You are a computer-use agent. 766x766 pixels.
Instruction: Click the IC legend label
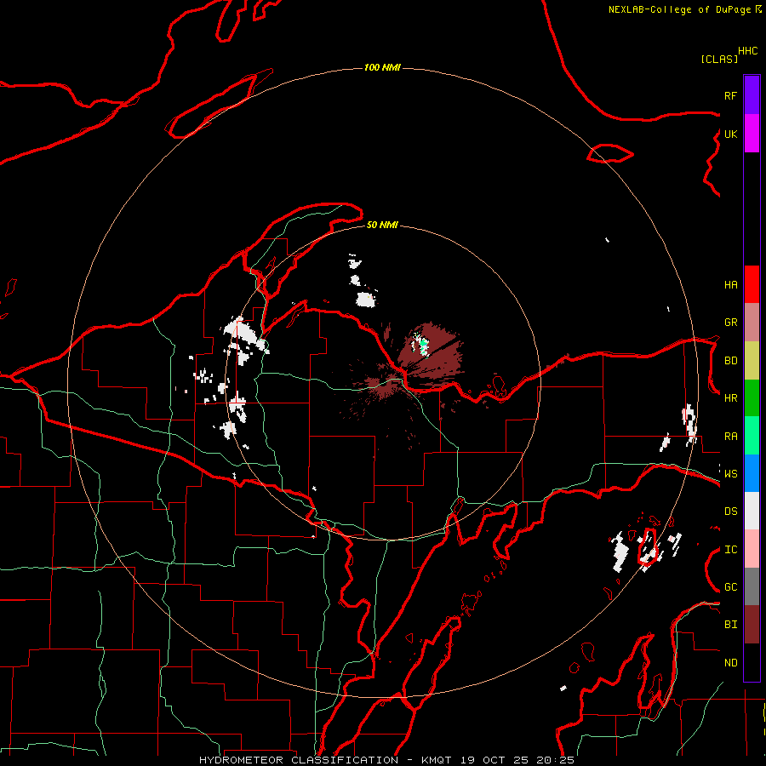tap(730, 550)
